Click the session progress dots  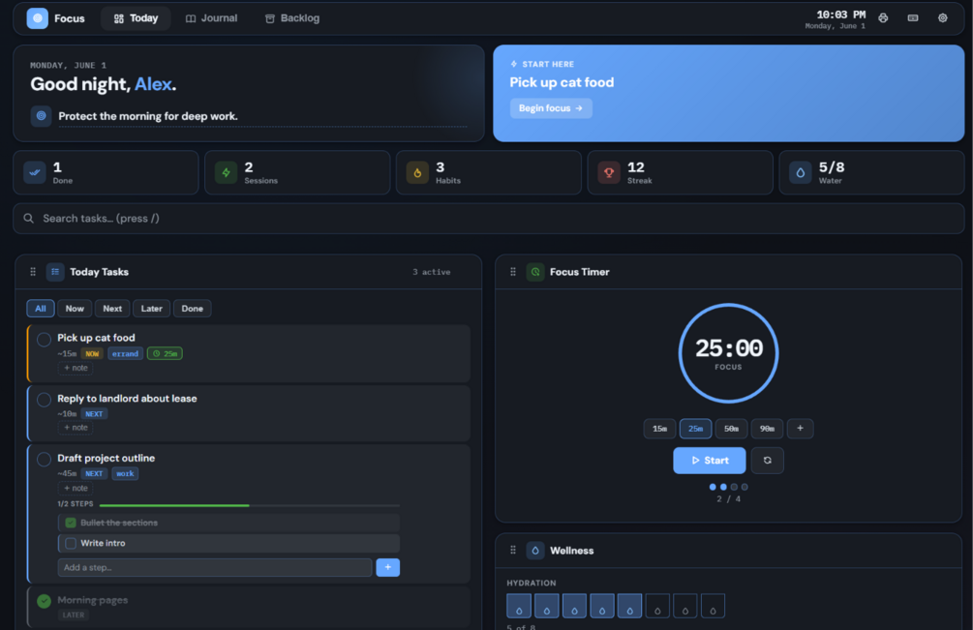728,487
